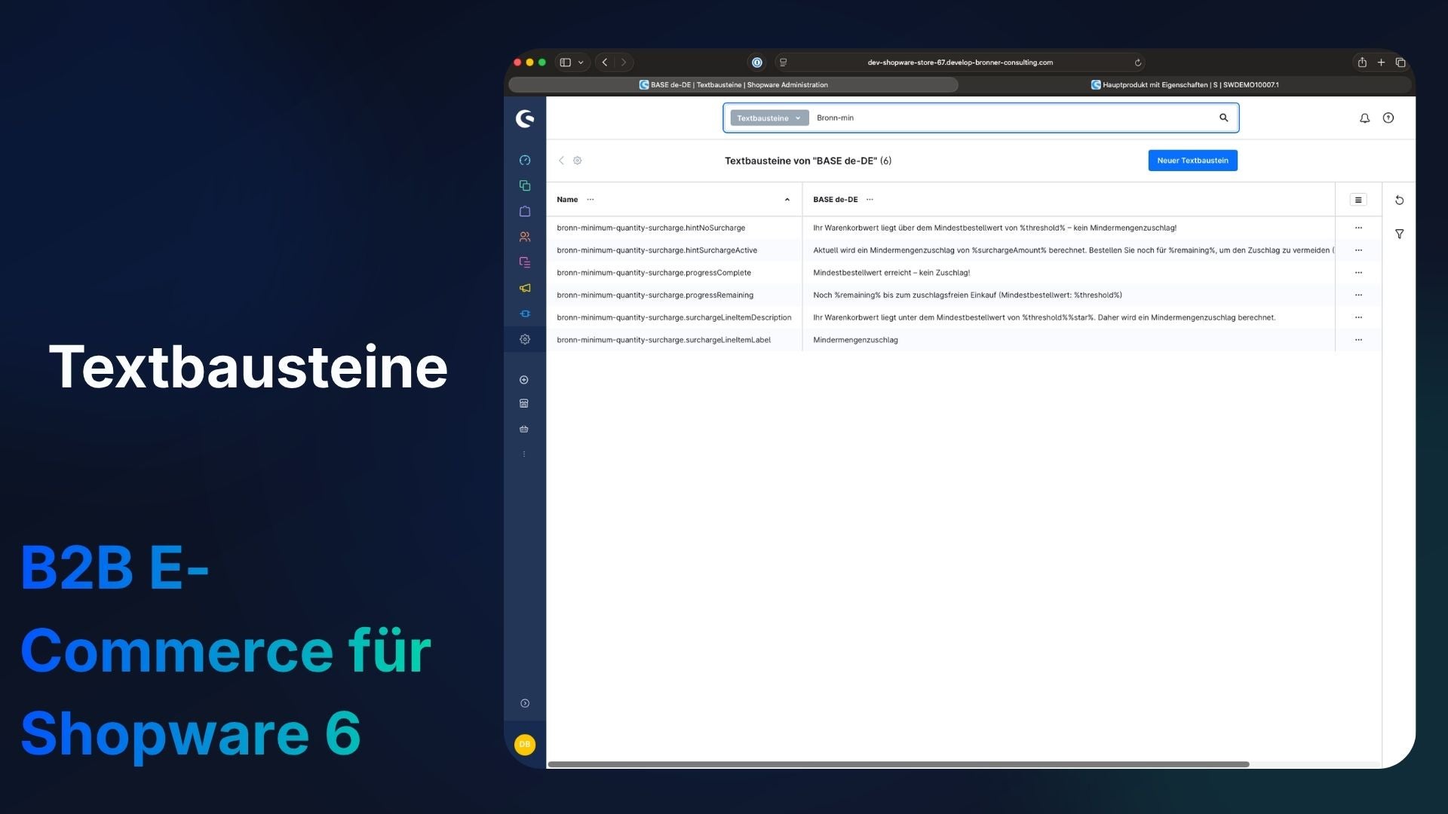Select bronn-minimum-quantity-surcharge.progressComplete name cell
The image size is (1448, 814).
674,273
